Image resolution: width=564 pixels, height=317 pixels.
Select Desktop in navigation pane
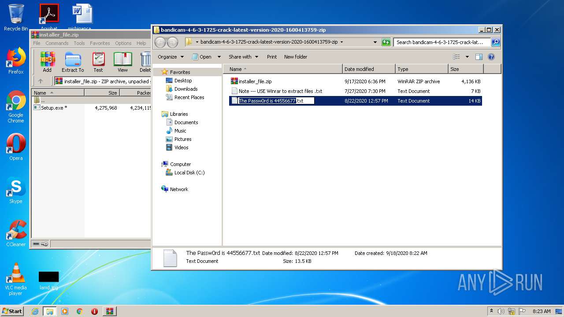click(x=179, y=81)
